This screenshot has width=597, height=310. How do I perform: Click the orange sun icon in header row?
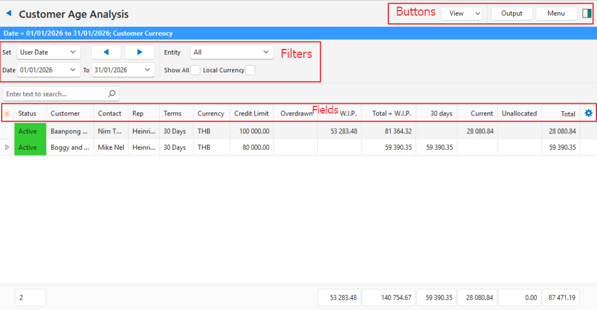coord(7,114)
